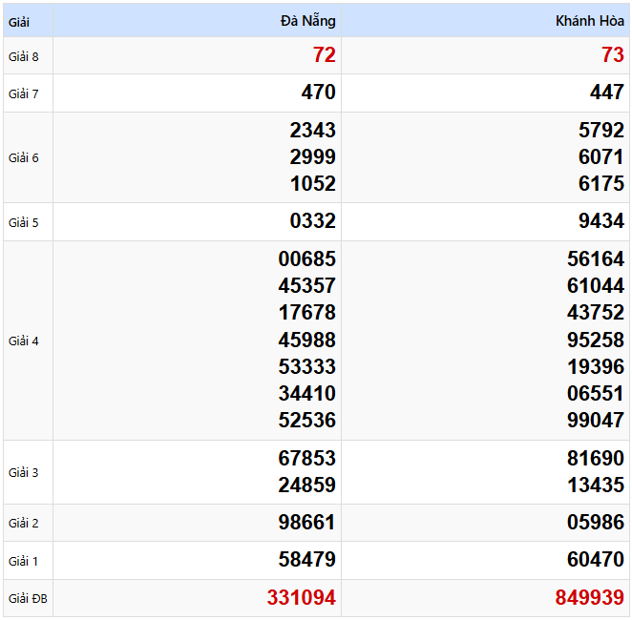
Task: Click Giải 3 number 67853
Action: pos(306,458)
